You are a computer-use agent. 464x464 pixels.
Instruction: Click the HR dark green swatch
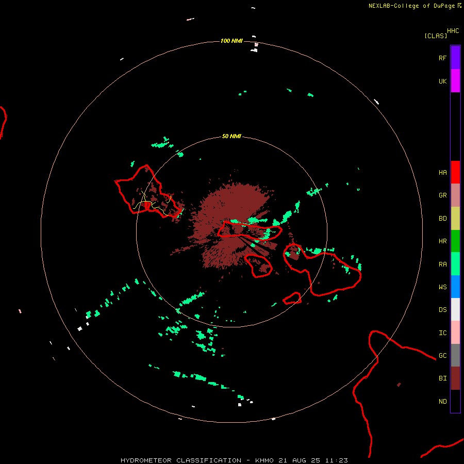pyautogui.click(x=455, y=241)
